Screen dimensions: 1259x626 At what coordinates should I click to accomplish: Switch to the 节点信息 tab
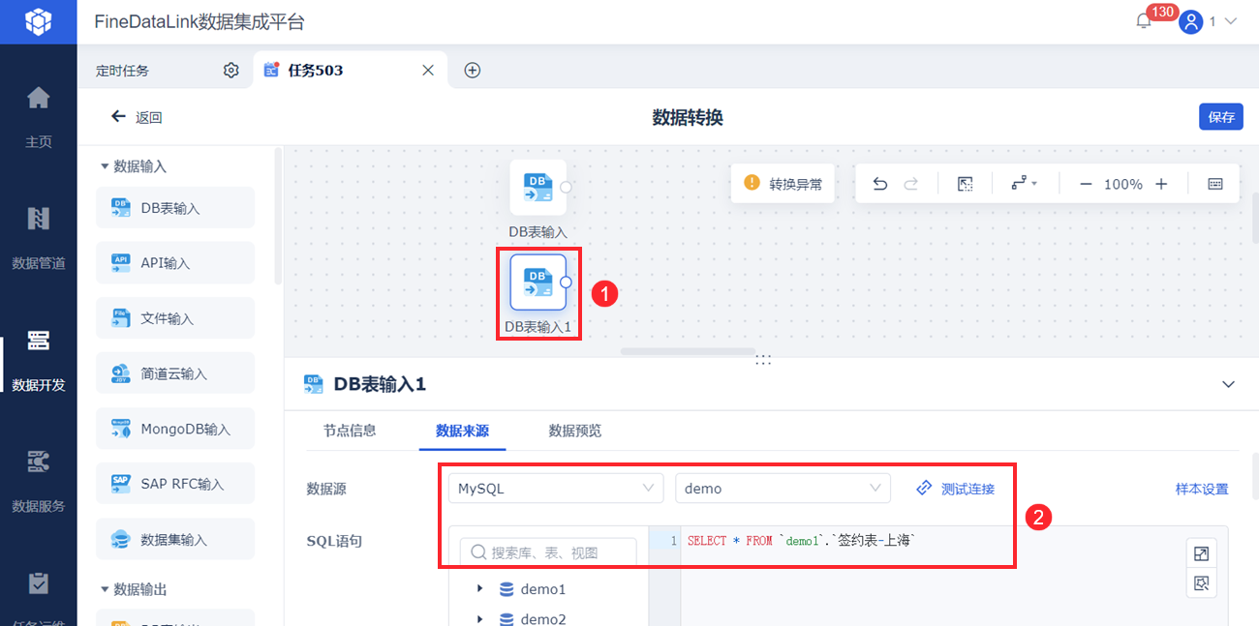350,431
